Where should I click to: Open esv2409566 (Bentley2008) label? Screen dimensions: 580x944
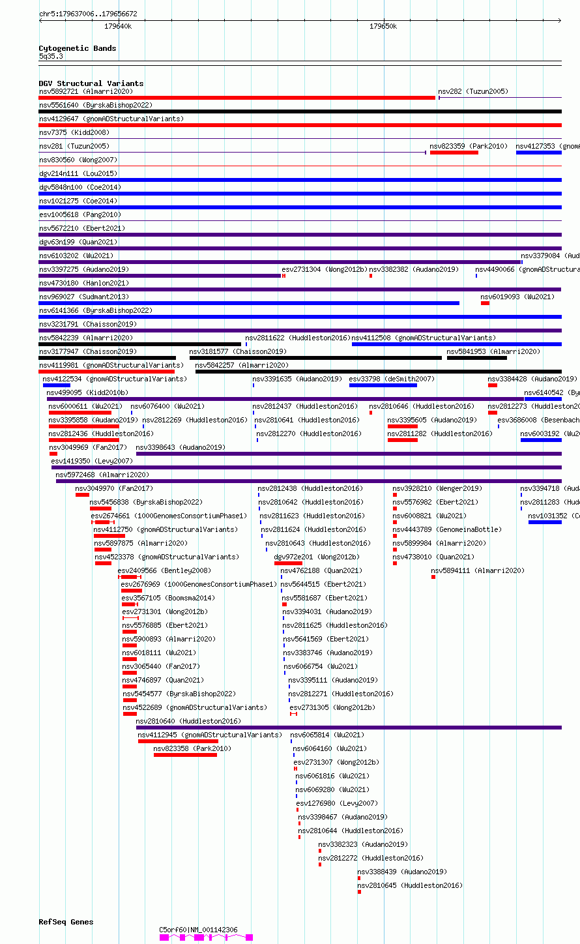coord(165,571)
